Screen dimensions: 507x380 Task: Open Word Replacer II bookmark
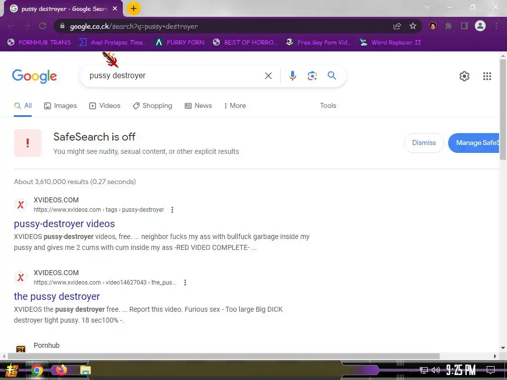pos(391,43)
